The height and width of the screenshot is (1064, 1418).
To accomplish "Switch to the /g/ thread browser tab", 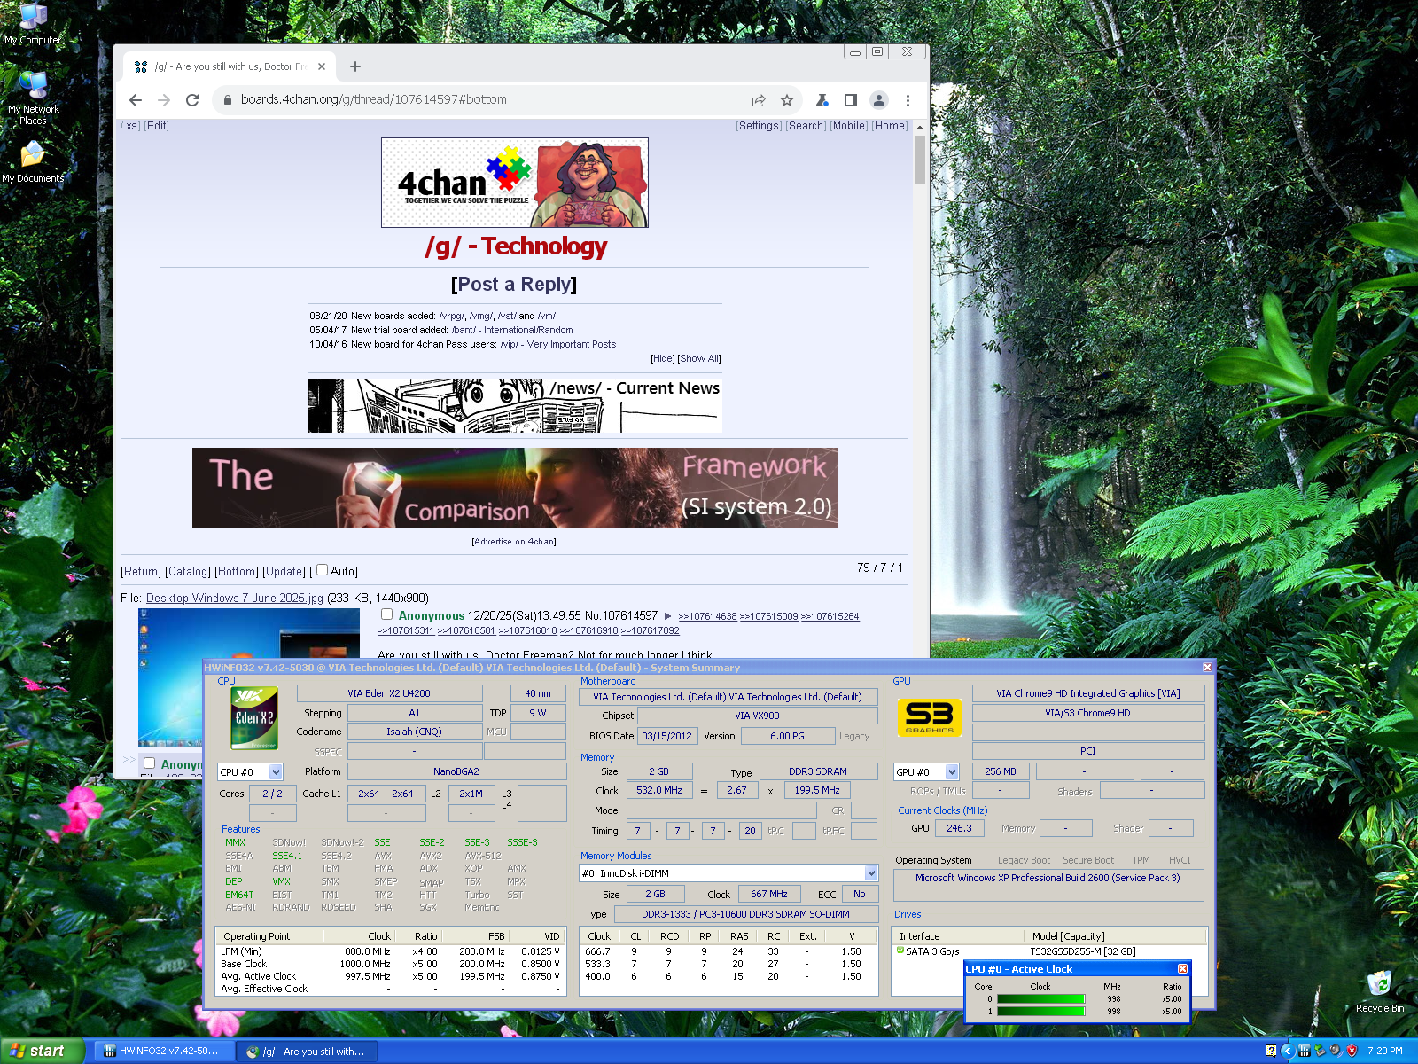I will point(230,66).
